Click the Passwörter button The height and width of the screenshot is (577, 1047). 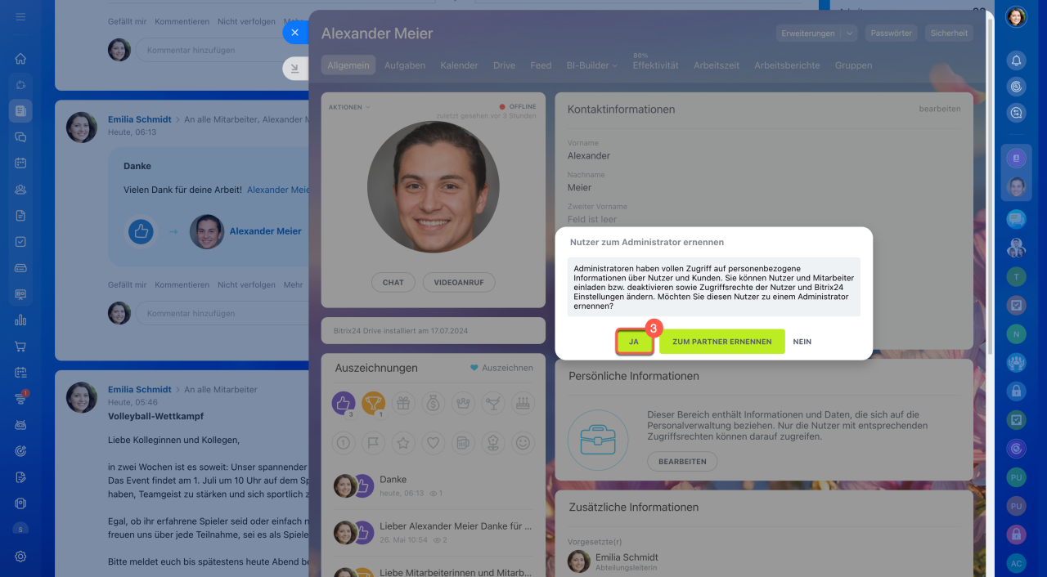pos(892,34)
